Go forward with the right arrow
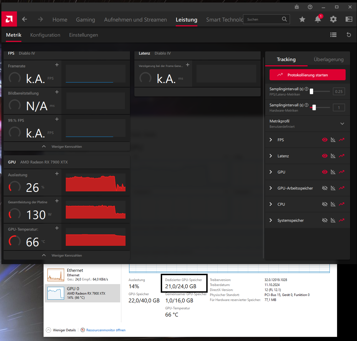 (41, 19)
